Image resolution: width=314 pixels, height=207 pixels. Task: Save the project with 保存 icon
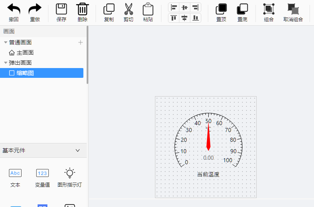[x=61, y=13]
